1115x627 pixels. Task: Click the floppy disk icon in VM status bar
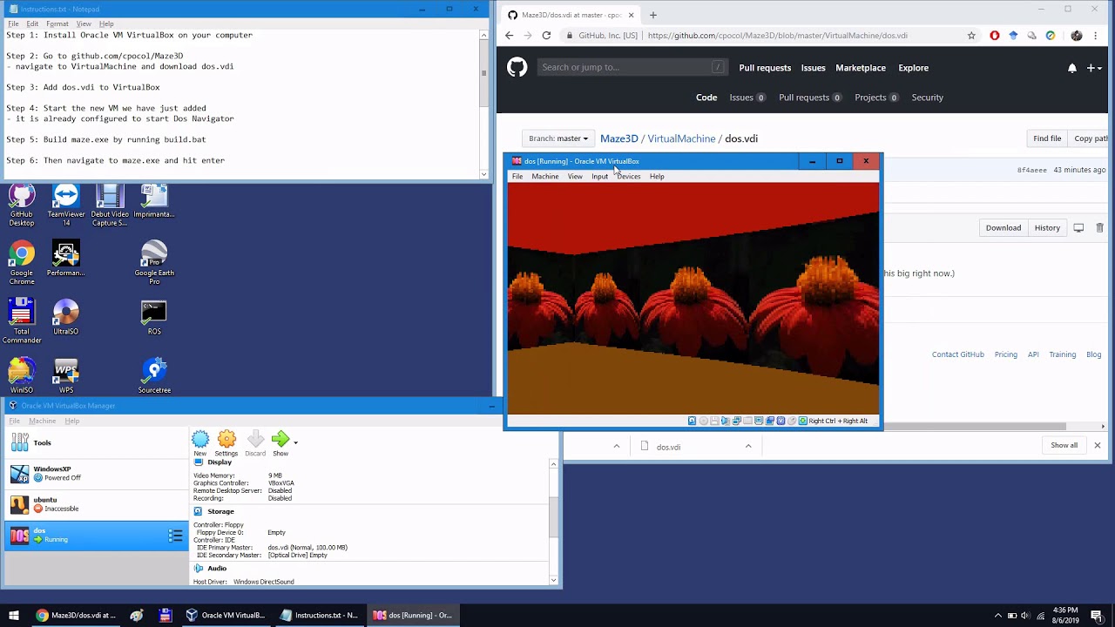[714, 421]
